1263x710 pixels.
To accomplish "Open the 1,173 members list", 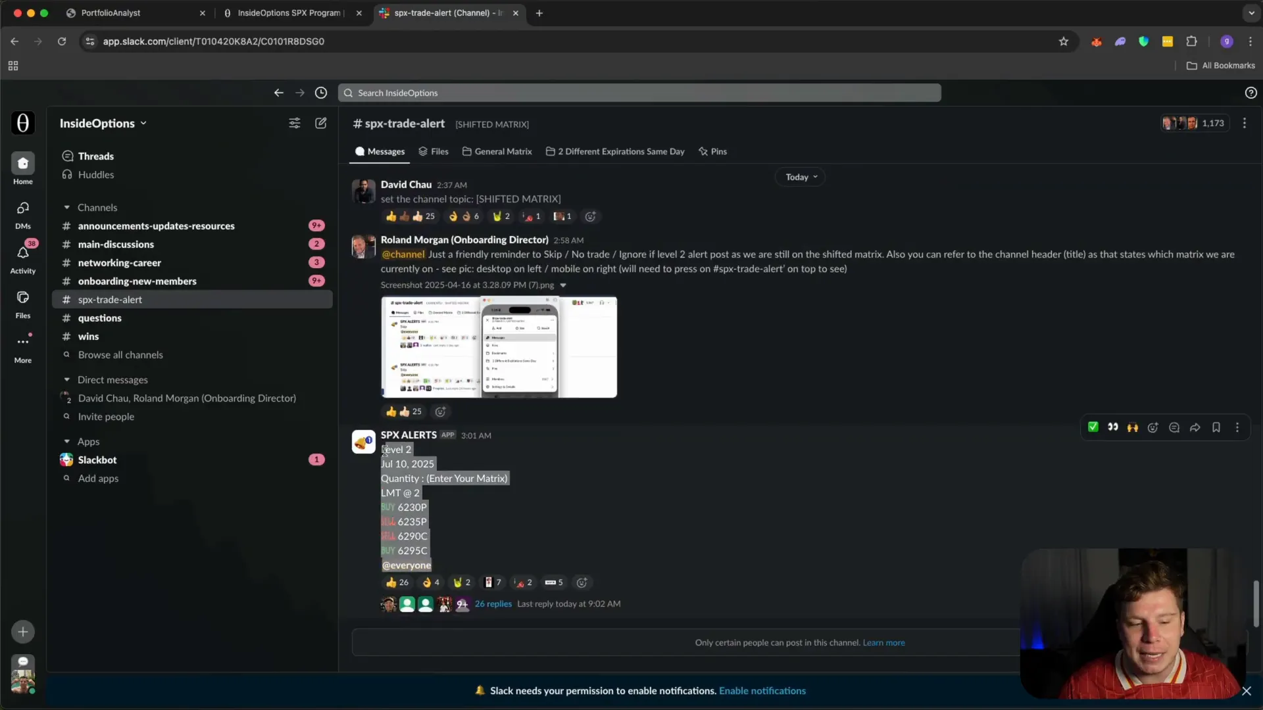I will (x=1195, y=123).
